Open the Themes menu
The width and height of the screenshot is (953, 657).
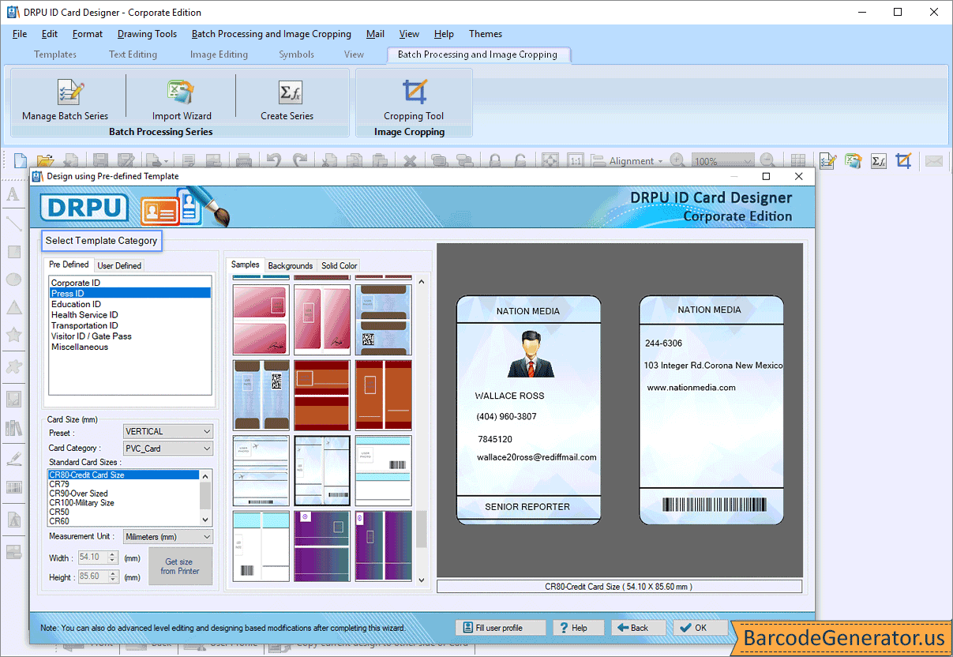coord(485,34)
